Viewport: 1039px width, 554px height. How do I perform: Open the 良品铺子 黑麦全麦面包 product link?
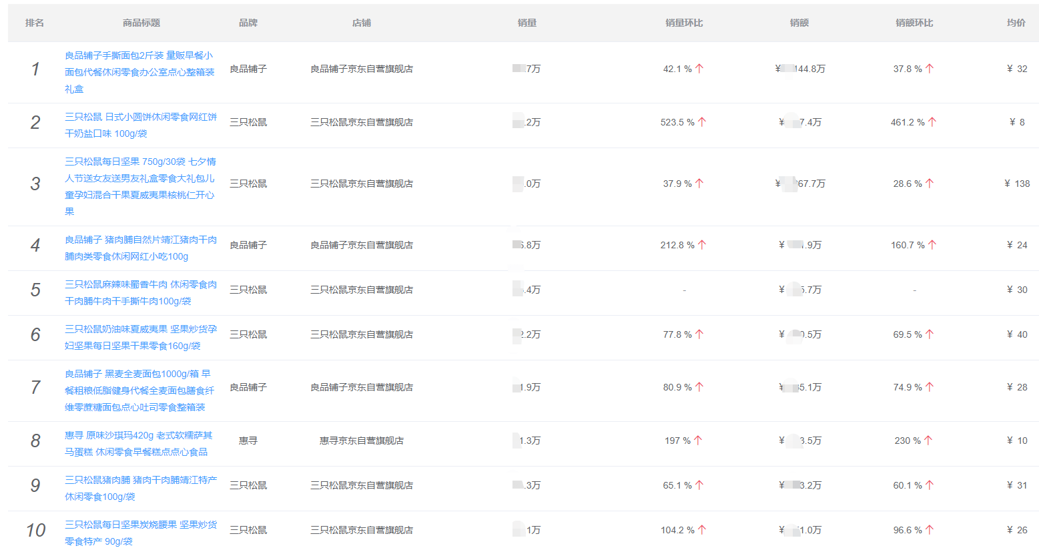point(139,390)
